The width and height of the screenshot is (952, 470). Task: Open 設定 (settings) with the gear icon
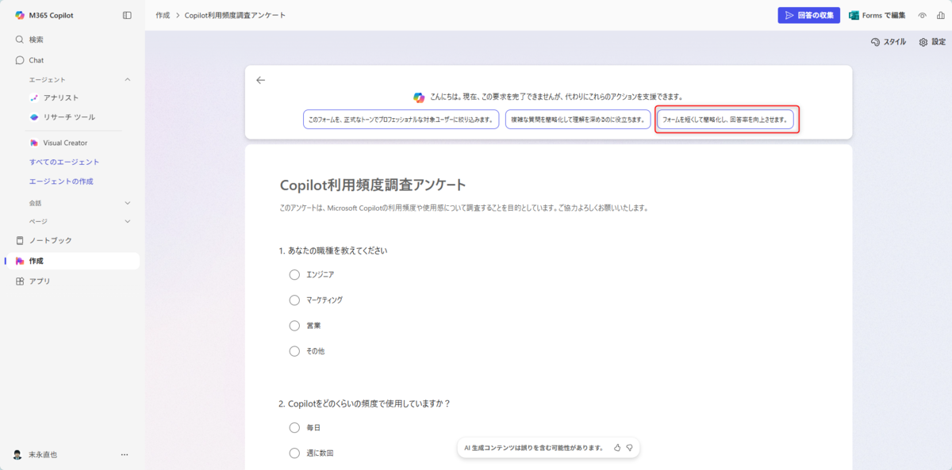click(932, 42)
